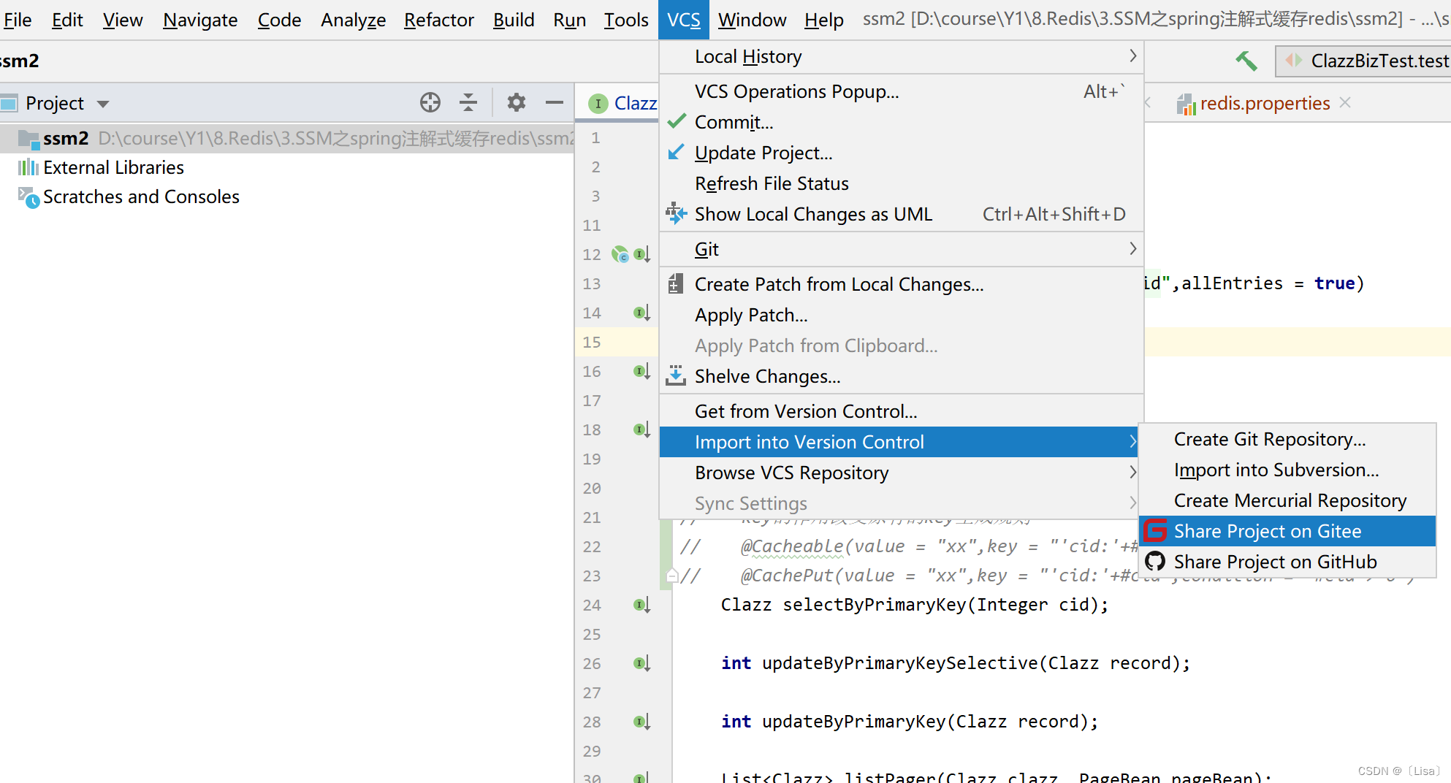Click the green Commit checkmark icon
This screenshot has width=1451, height=783.
[676, 121]
